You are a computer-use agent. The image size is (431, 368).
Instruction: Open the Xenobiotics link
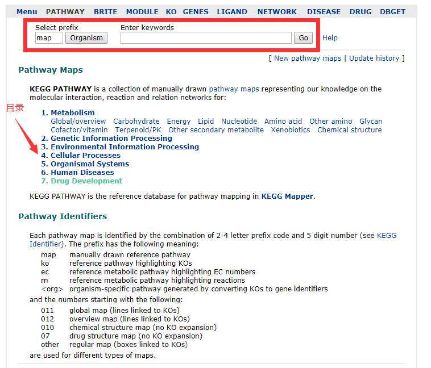(291, 129)
